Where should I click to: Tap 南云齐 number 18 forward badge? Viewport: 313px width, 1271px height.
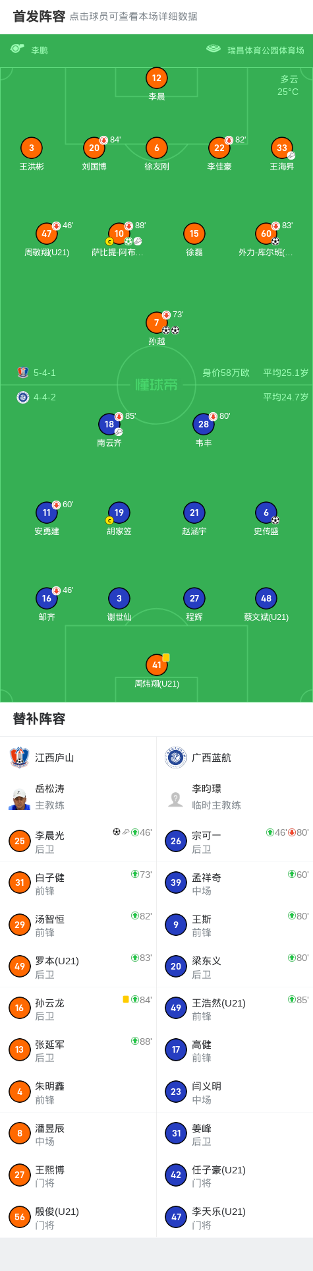point(109,424)
